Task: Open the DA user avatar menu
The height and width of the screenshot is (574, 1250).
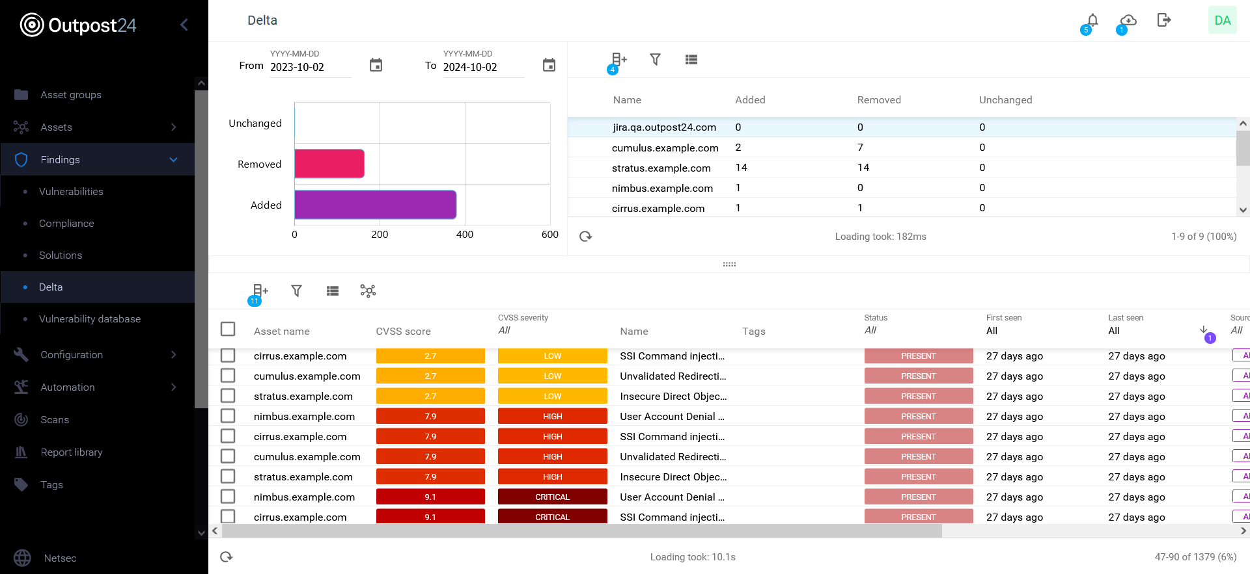Action: coord(1222,20)
